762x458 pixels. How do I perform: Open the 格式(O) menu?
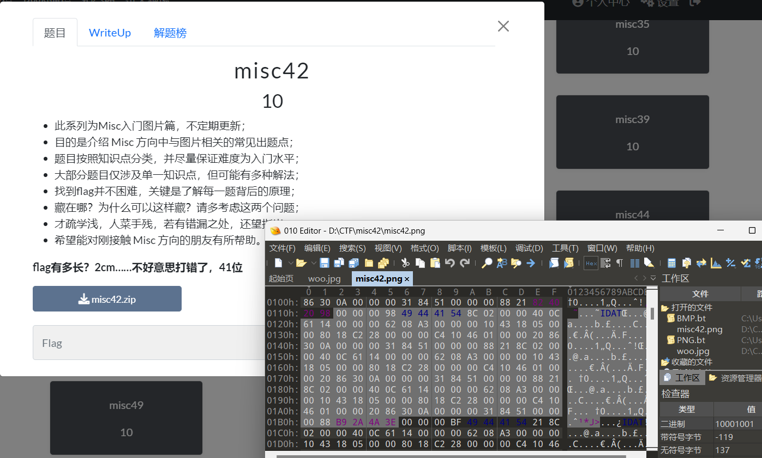coord(424,248)
